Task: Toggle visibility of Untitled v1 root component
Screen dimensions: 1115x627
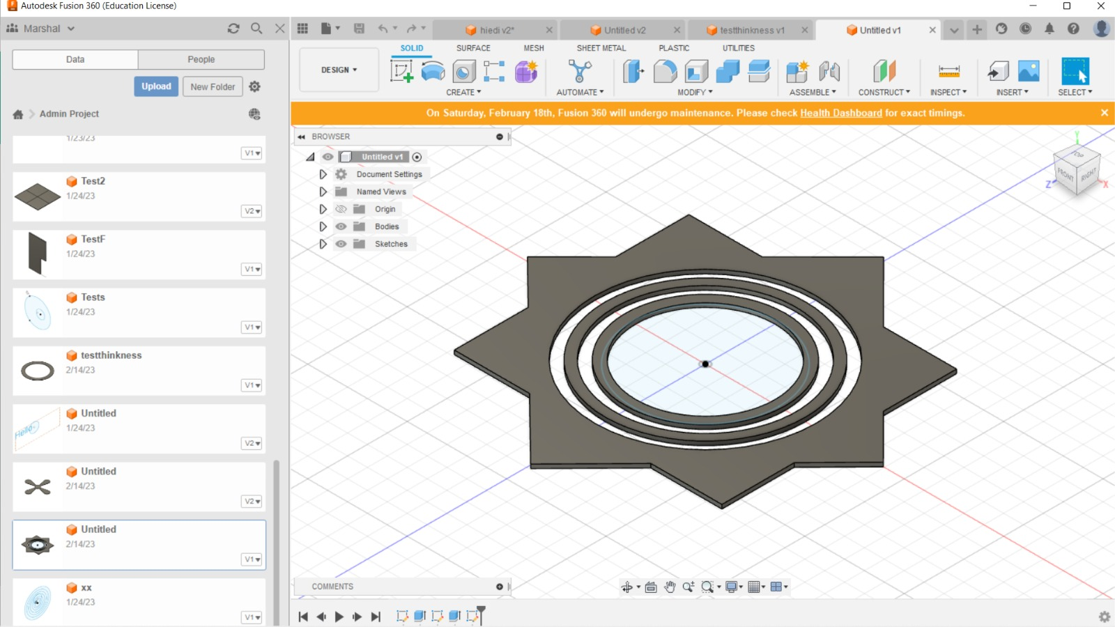Action: [x=328, y=157]
